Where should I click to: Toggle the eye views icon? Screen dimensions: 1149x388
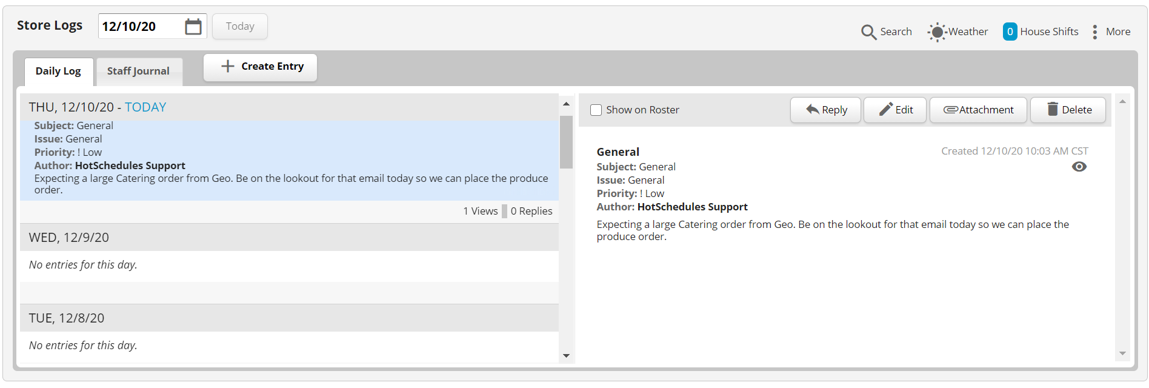pos(1079,167)
